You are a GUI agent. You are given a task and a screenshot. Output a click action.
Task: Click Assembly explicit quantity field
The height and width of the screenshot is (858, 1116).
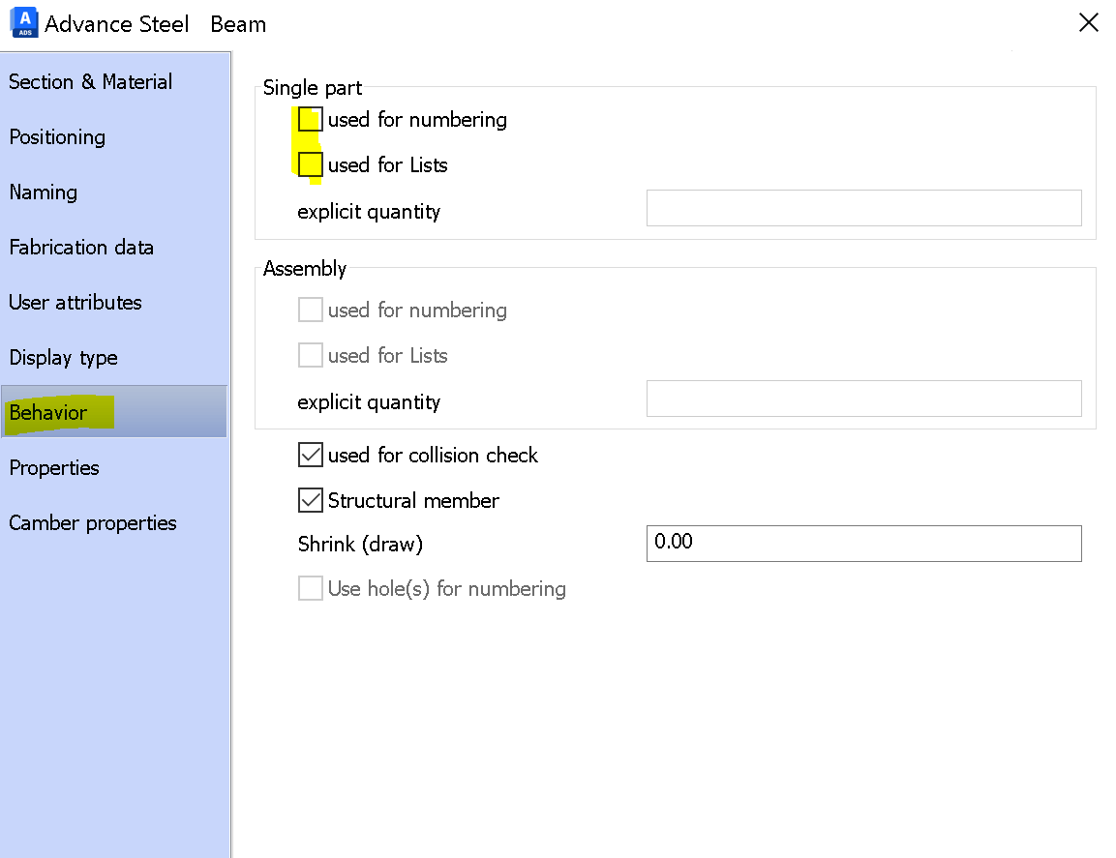pos(863,399)
